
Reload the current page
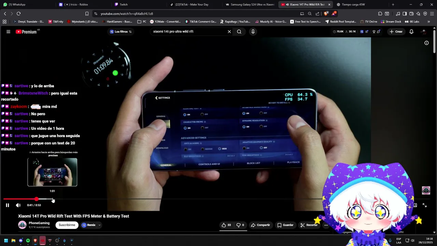pos(18,14)
